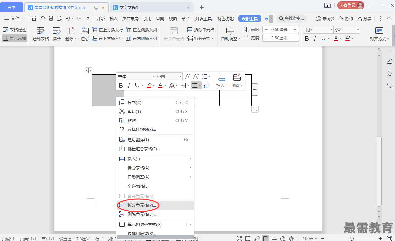Click Guest Login (访客登录) button
This screenshot has height=241, width=395.
tap(351, 5)
